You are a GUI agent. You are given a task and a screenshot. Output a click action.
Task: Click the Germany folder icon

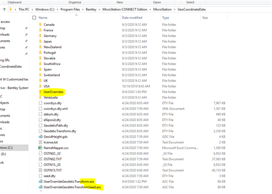(40, 36)
